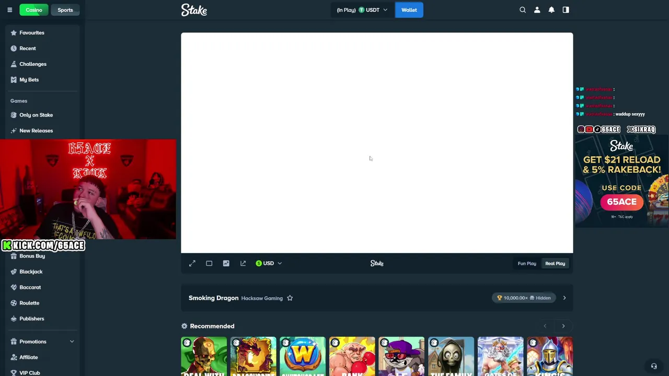Switch to Fun Play mode
The width and height of the screenshot is (669, 376).
pos(527,263)
